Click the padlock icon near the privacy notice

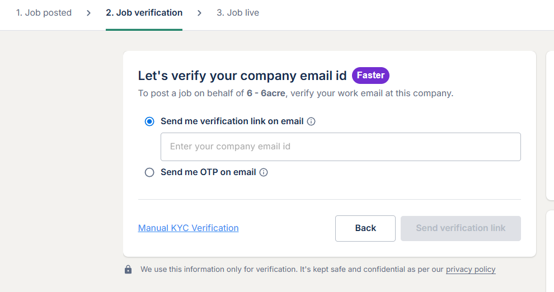coord(128,270)
